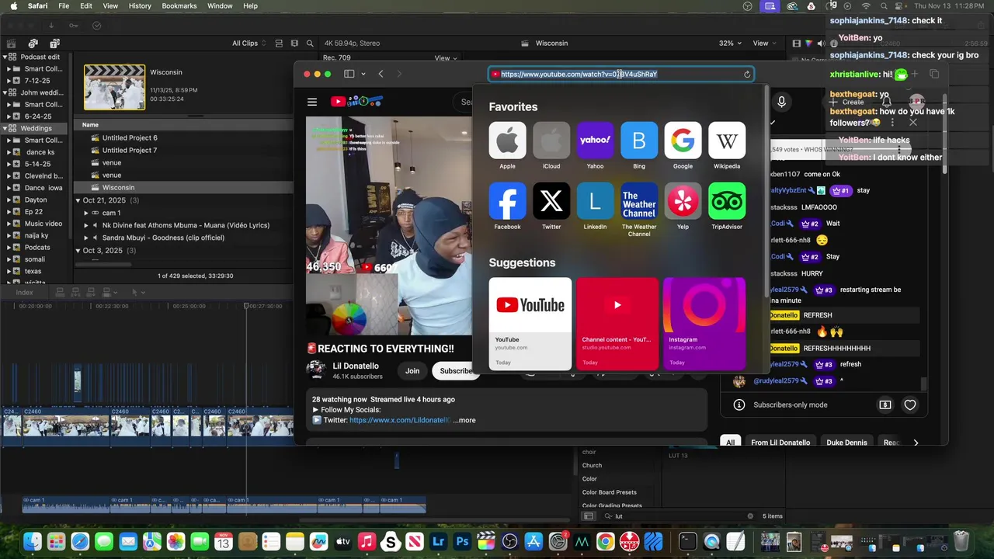Collapse the Oct 21, 2025 group
This screenshot has height=559, width=994.
(x=78, y=200)
